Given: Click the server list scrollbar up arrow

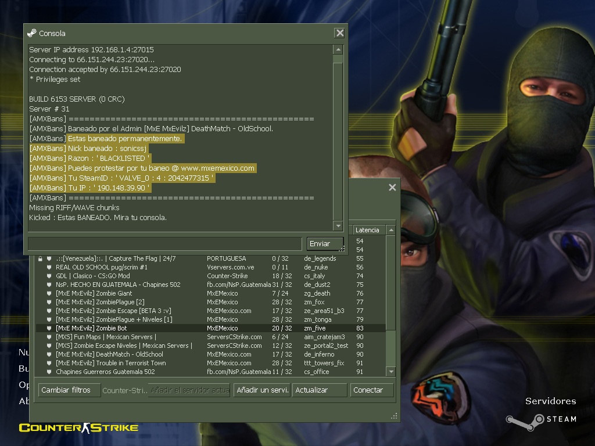Looking at the screenshot, I should (x=391, y=230).
